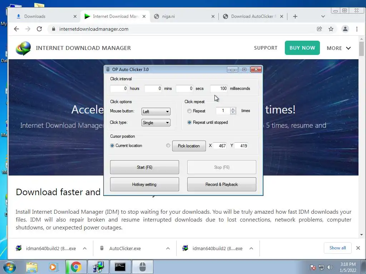Click the network tray icon
Viewport: 366px width, 274px height.
click(321, 267)
